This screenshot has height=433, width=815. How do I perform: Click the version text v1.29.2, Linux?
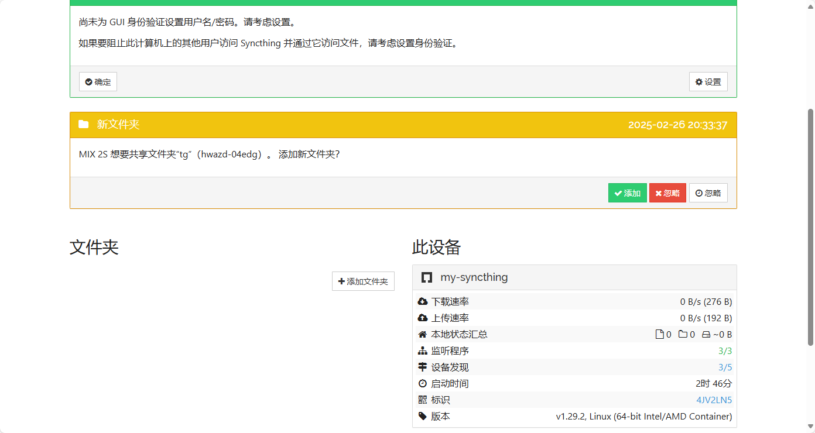(644, 417)
